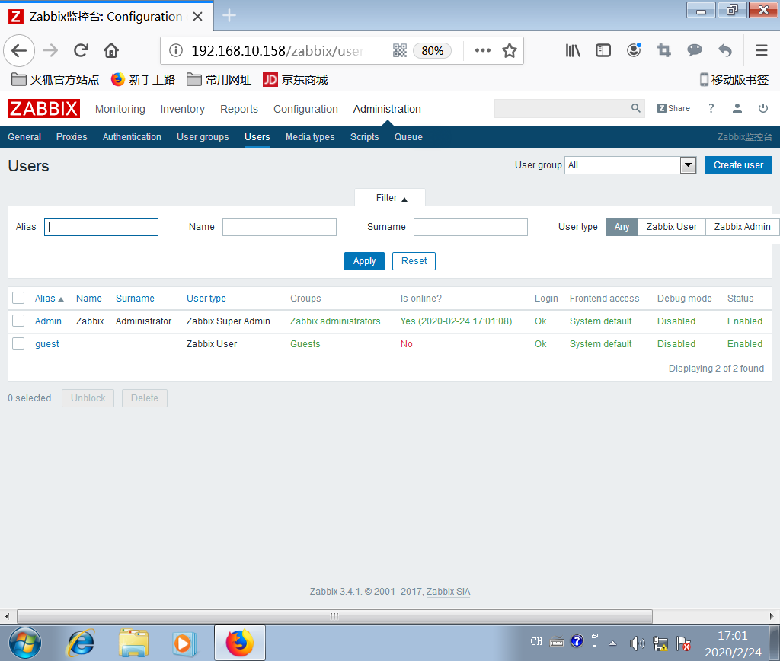This screenshot has width=780, height=661.
Task: Open the user profile icon
Action: click(737, 108)
